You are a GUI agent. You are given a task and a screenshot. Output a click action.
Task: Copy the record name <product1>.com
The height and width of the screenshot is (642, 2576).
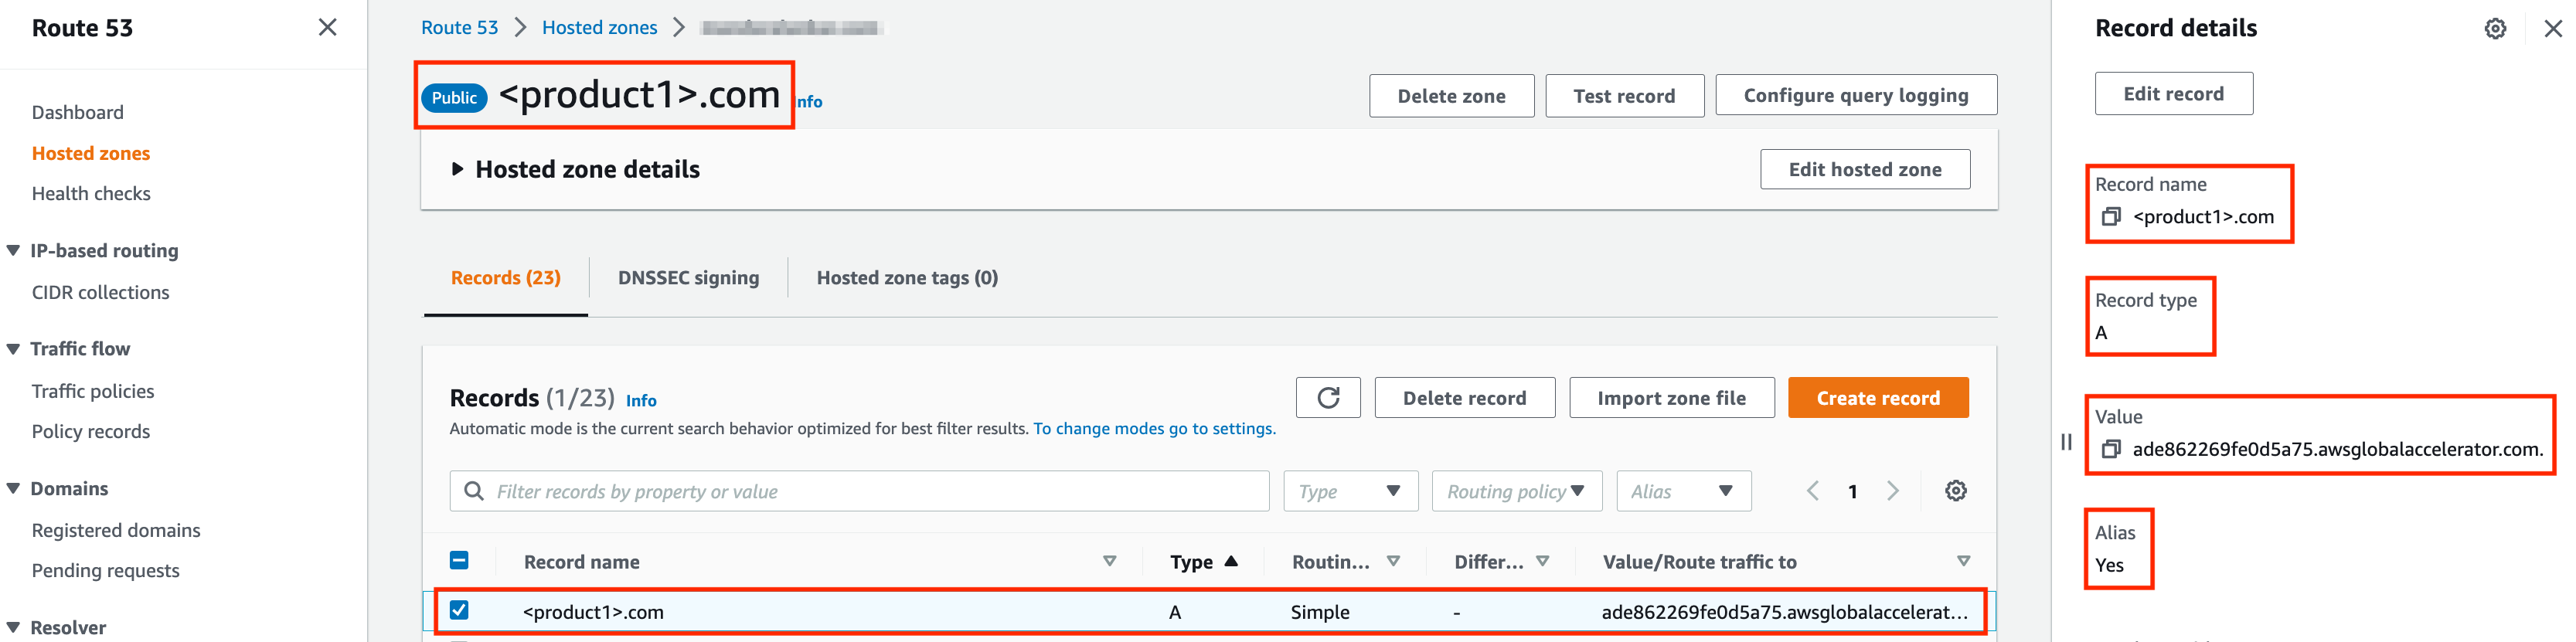pyautogui.click(x=2110, y=217)
